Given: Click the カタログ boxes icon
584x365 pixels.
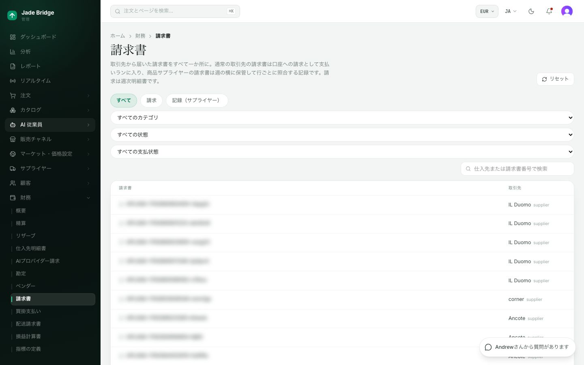Looking at the screenshot, I should pyautogui.click(x=13, y=110).
